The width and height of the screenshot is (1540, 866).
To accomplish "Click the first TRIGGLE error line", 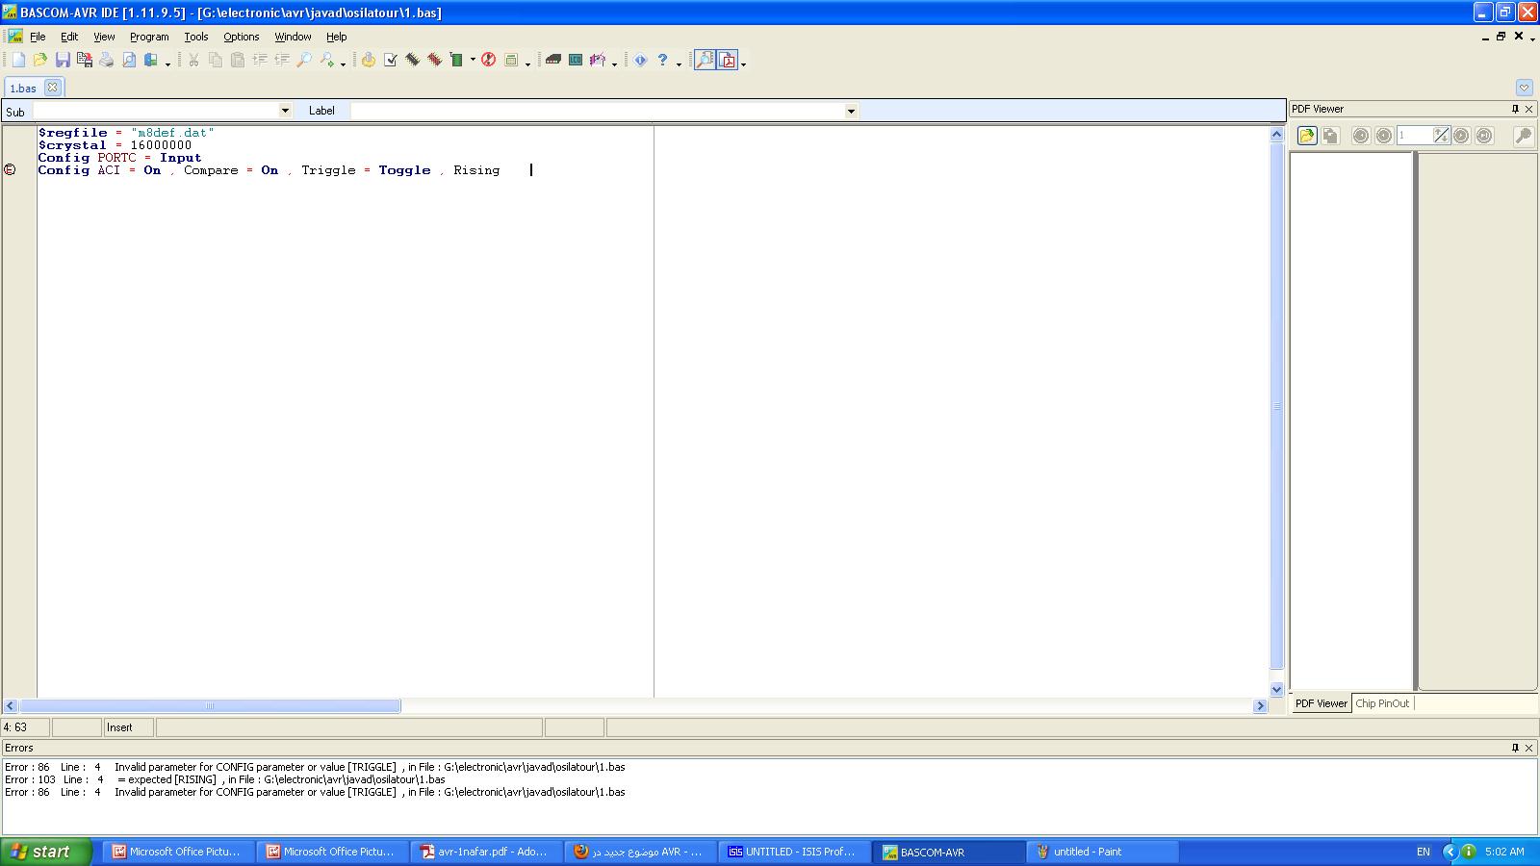I will coord(315,767).
